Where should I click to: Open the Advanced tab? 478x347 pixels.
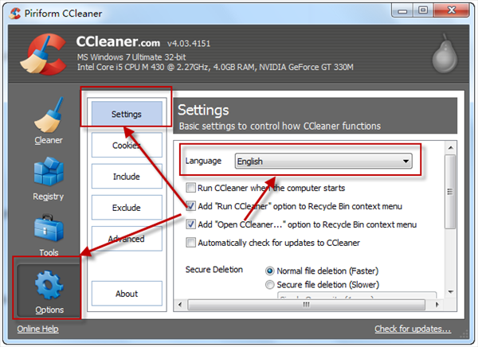127,239
